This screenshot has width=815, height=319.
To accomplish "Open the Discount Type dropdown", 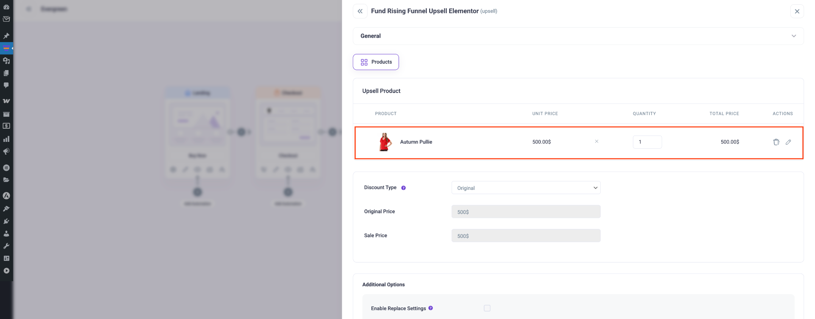I will pos(526,187).
